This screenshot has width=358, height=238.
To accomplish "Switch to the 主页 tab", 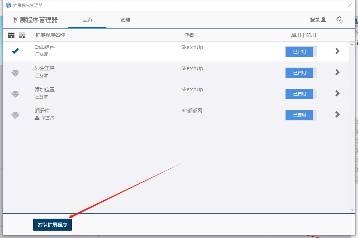I will [x=87, y=20].
